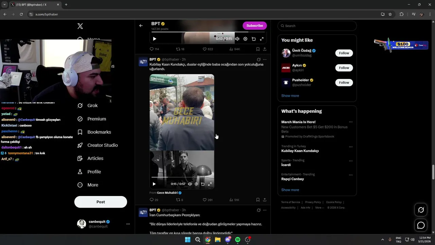The width and height of the screenshot is (435, 245).
Task: Expand the system tray hidden icons
Action: tap(382, 240)
